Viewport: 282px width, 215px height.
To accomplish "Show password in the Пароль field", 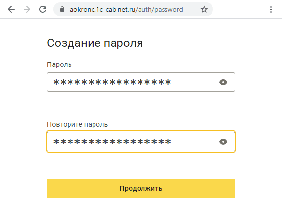I will point(223,82).
